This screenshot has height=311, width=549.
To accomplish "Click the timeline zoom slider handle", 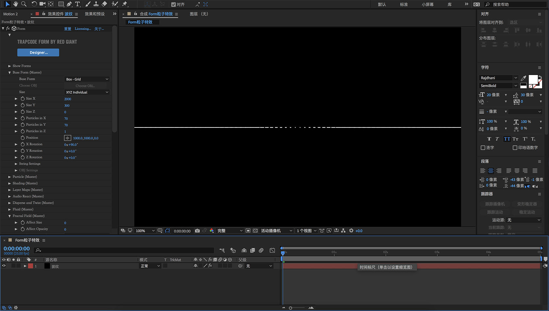I will (x=291, y=308).
